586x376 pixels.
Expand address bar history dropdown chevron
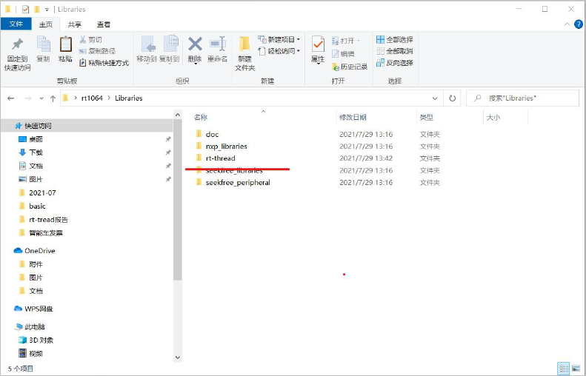point(435,98)
